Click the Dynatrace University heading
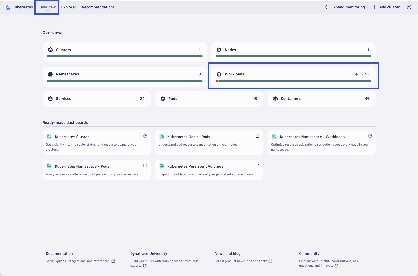The image size is (418, 276). click(149, 254)
